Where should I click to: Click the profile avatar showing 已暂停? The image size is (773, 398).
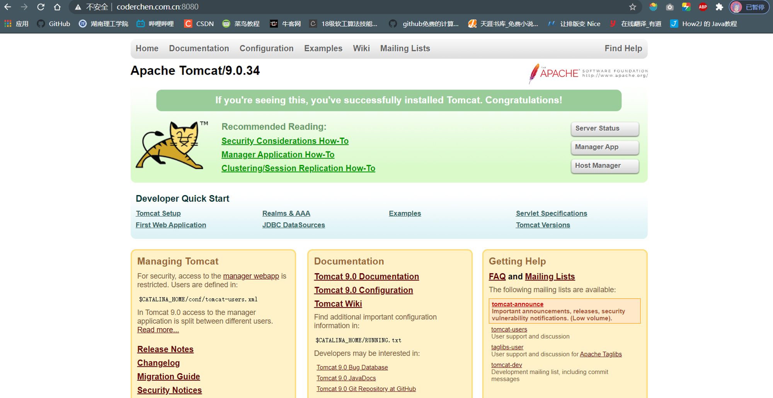(749, 7)
